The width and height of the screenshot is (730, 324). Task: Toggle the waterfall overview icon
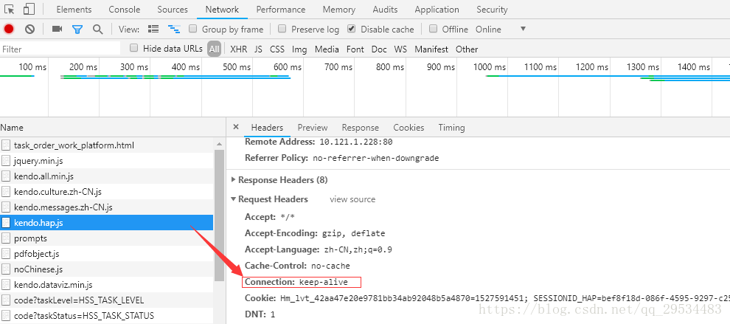pyautogui.click(x=174, y=29)
